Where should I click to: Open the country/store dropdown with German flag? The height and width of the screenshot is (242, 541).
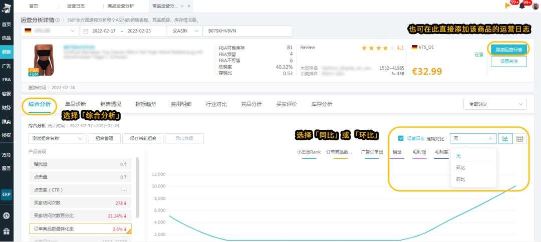[50, 31]
